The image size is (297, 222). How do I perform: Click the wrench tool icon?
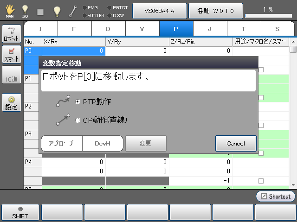pyautogui.click(x=73, y=11)
